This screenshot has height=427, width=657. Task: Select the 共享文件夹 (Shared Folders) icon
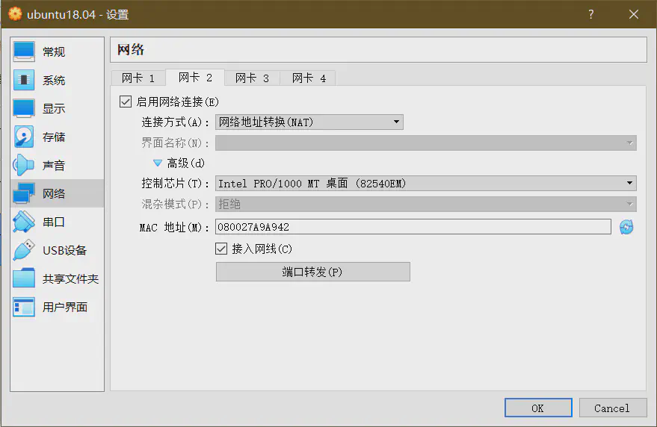click(24, 278)
